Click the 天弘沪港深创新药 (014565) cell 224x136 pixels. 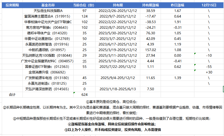48,89
